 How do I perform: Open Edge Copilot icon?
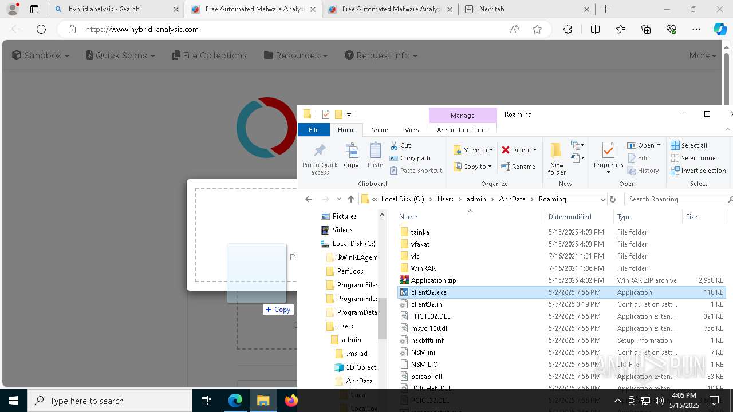coord(720,29)
